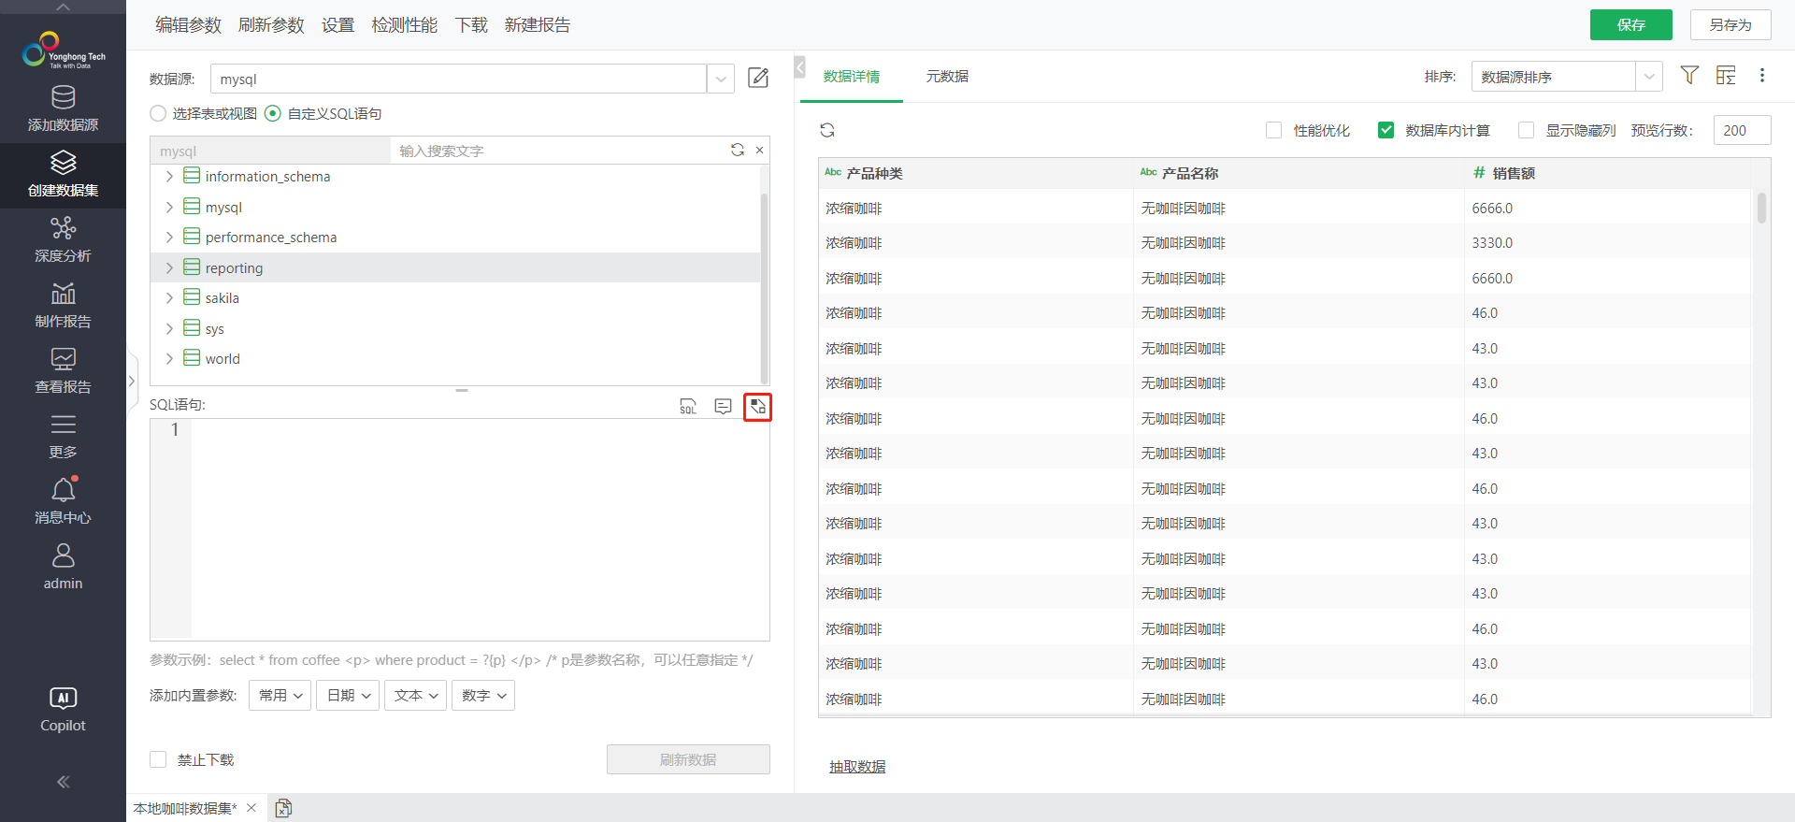
Task: Open the 常用 built-in parameter dropdown
Action: [280, 695]
